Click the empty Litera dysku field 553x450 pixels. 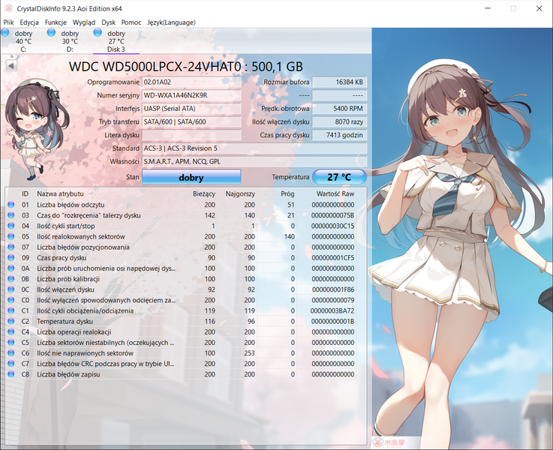pos(191,135)
